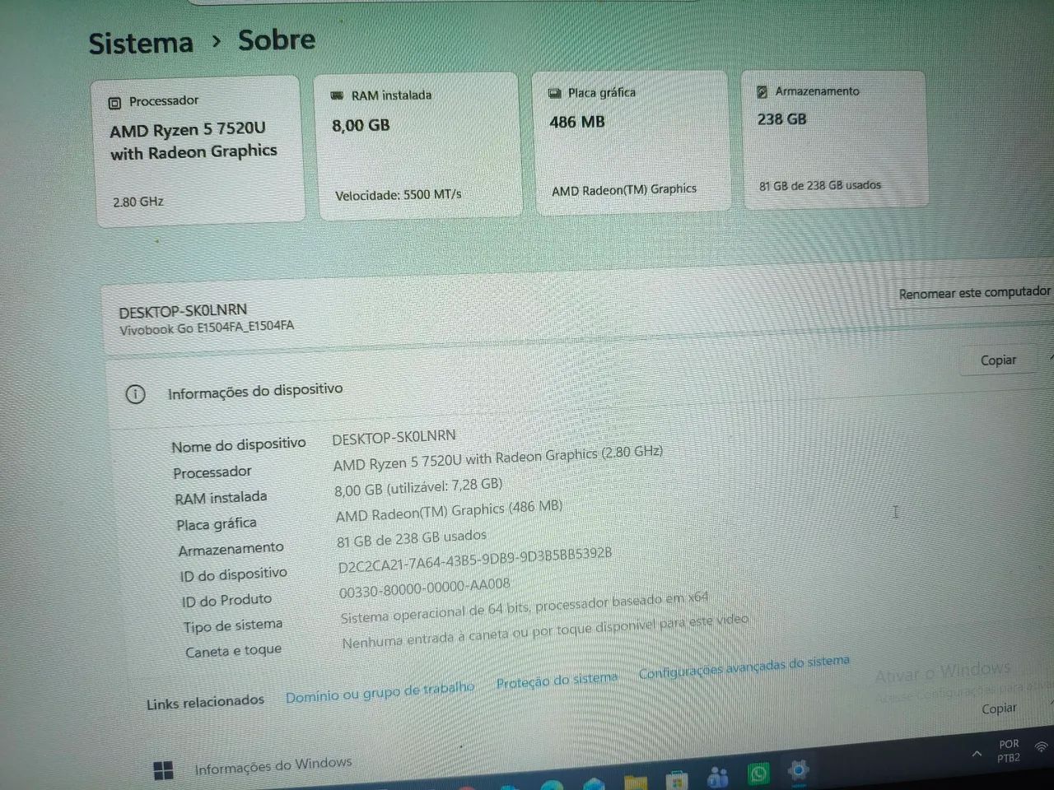Click the info icon beside Informações do dispositivo
The width and height of the screenshot is (1054, 790).
(135, 394)
